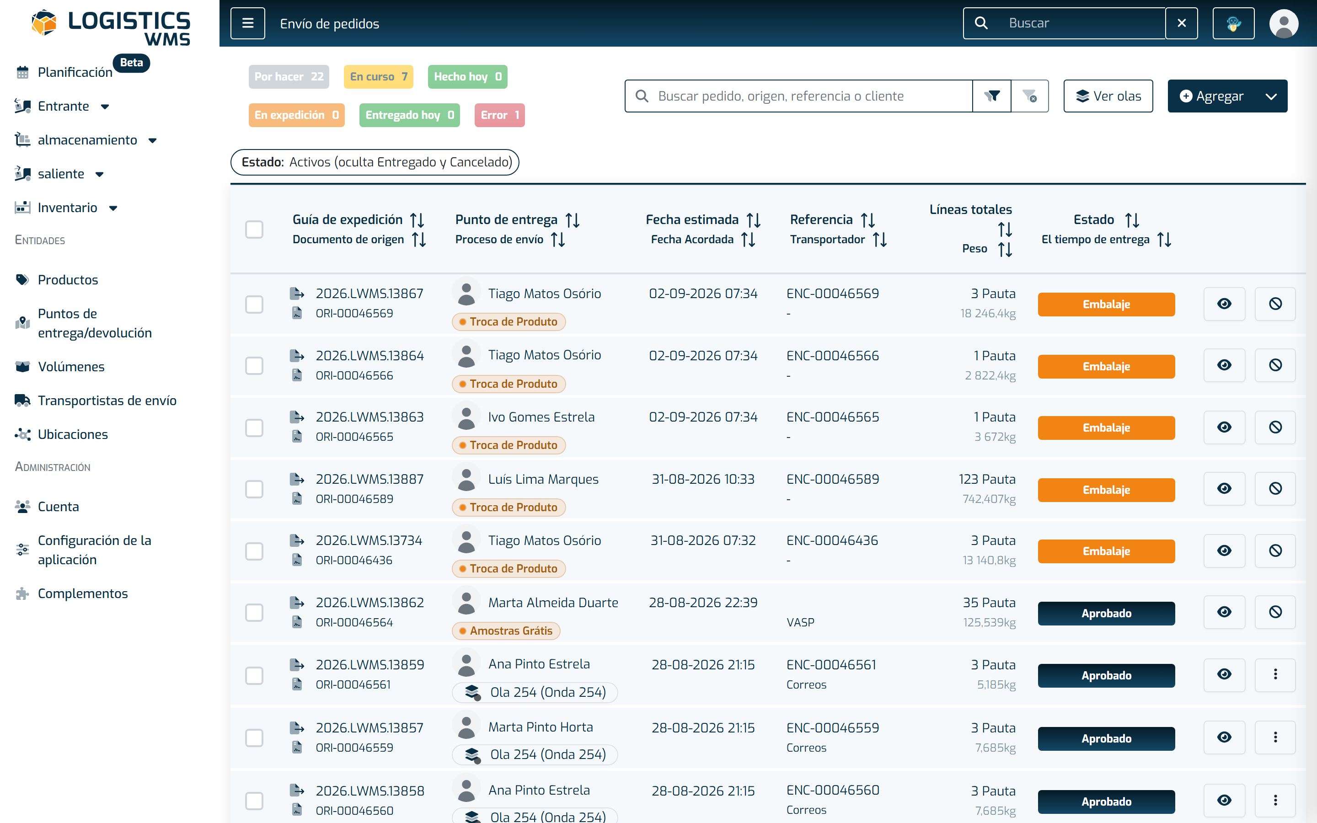
Task: Select checkbox for order 2026.LWMS.13862
Action: 254,613
